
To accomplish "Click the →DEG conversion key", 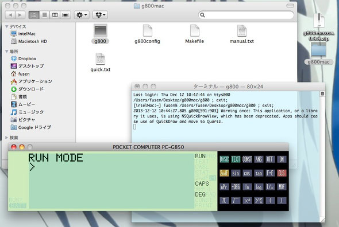I will pyautogui.click(x=236, y=187).
